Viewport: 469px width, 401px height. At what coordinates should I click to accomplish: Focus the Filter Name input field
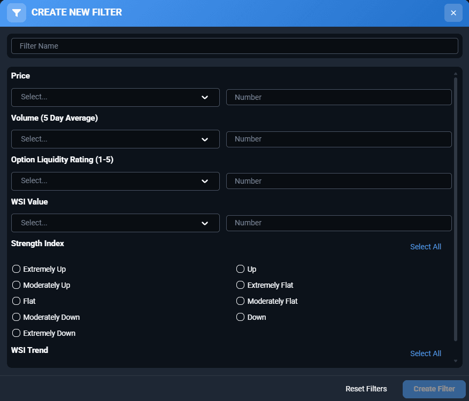point(234,46)
